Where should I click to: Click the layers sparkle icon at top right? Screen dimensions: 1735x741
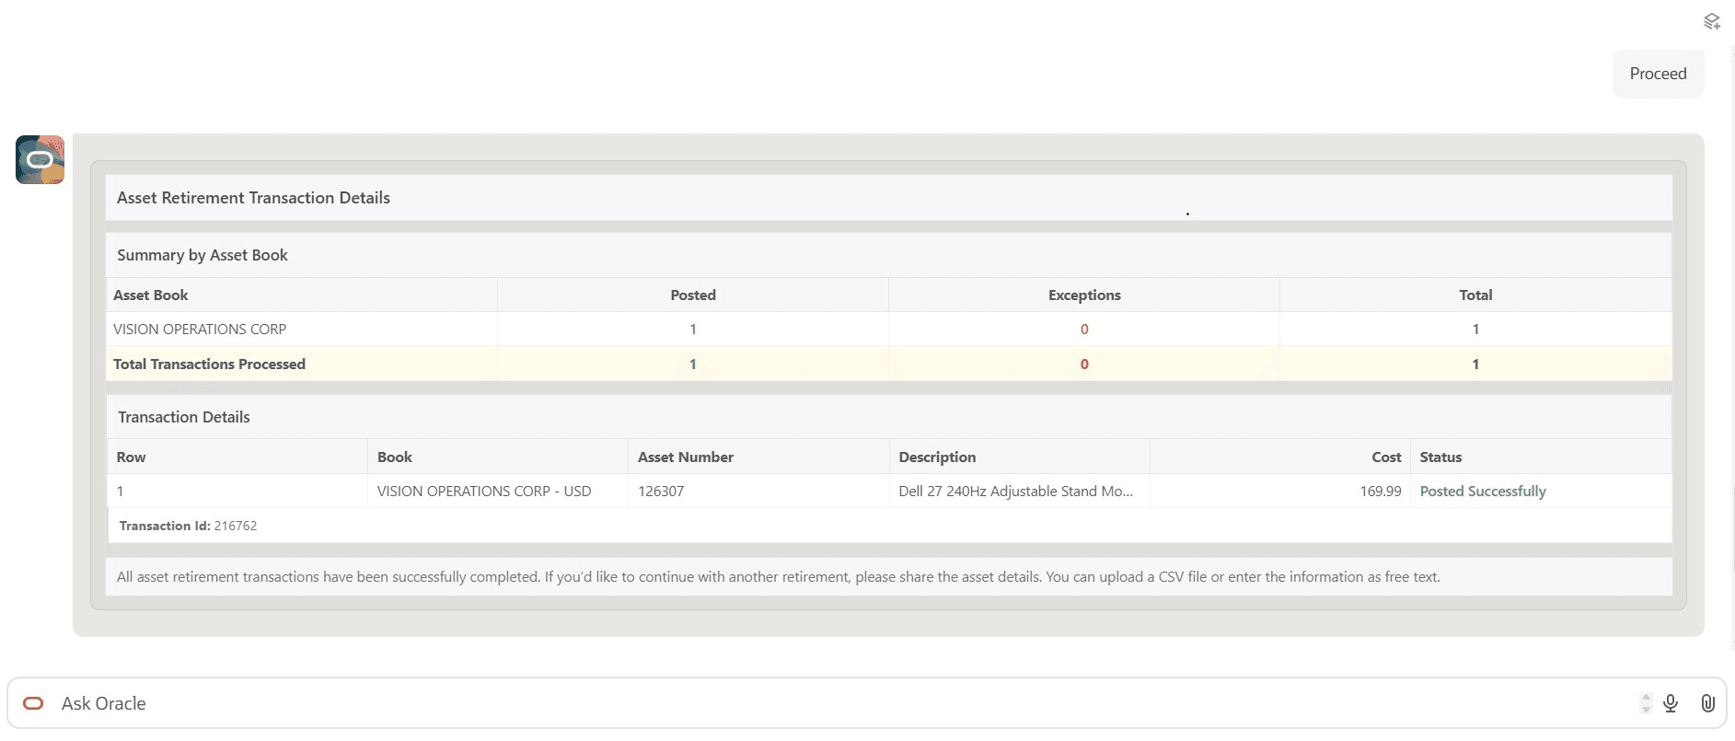point(1711,21)
